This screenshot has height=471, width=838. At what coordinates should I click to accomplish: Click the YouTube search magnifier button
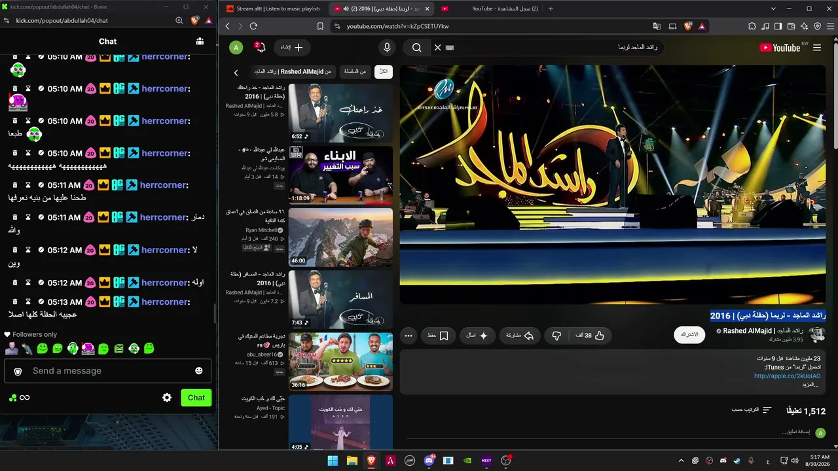point(417,48)
